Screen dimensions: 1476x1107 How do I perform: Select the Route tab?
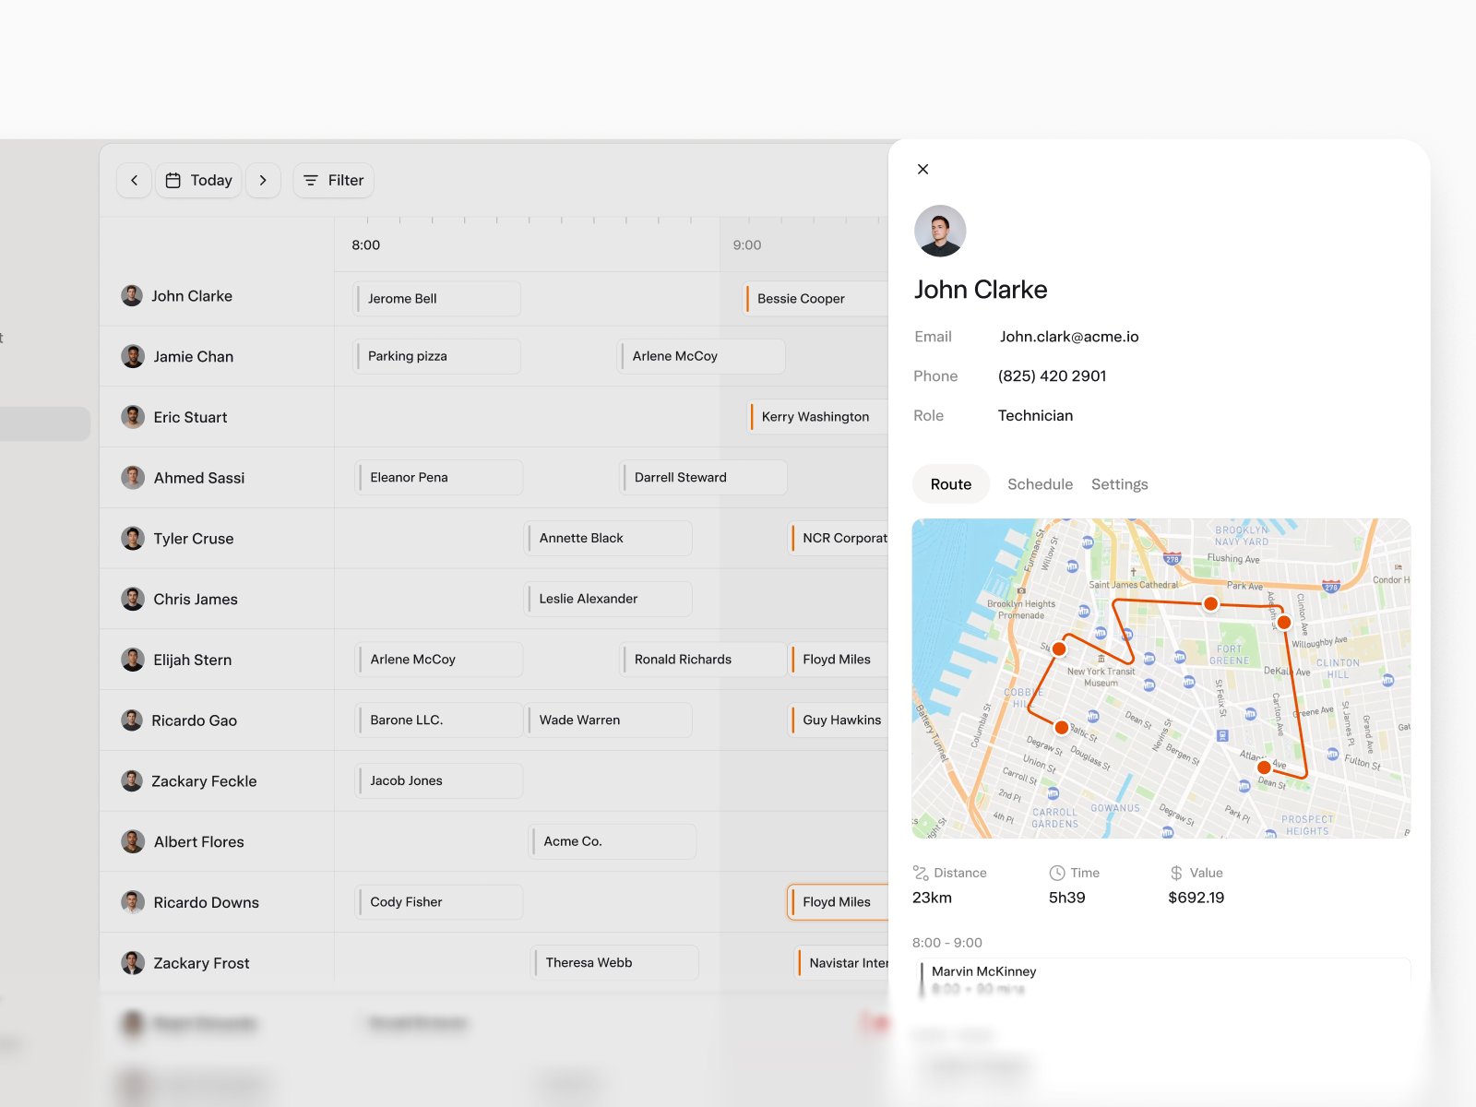point(951,484)
